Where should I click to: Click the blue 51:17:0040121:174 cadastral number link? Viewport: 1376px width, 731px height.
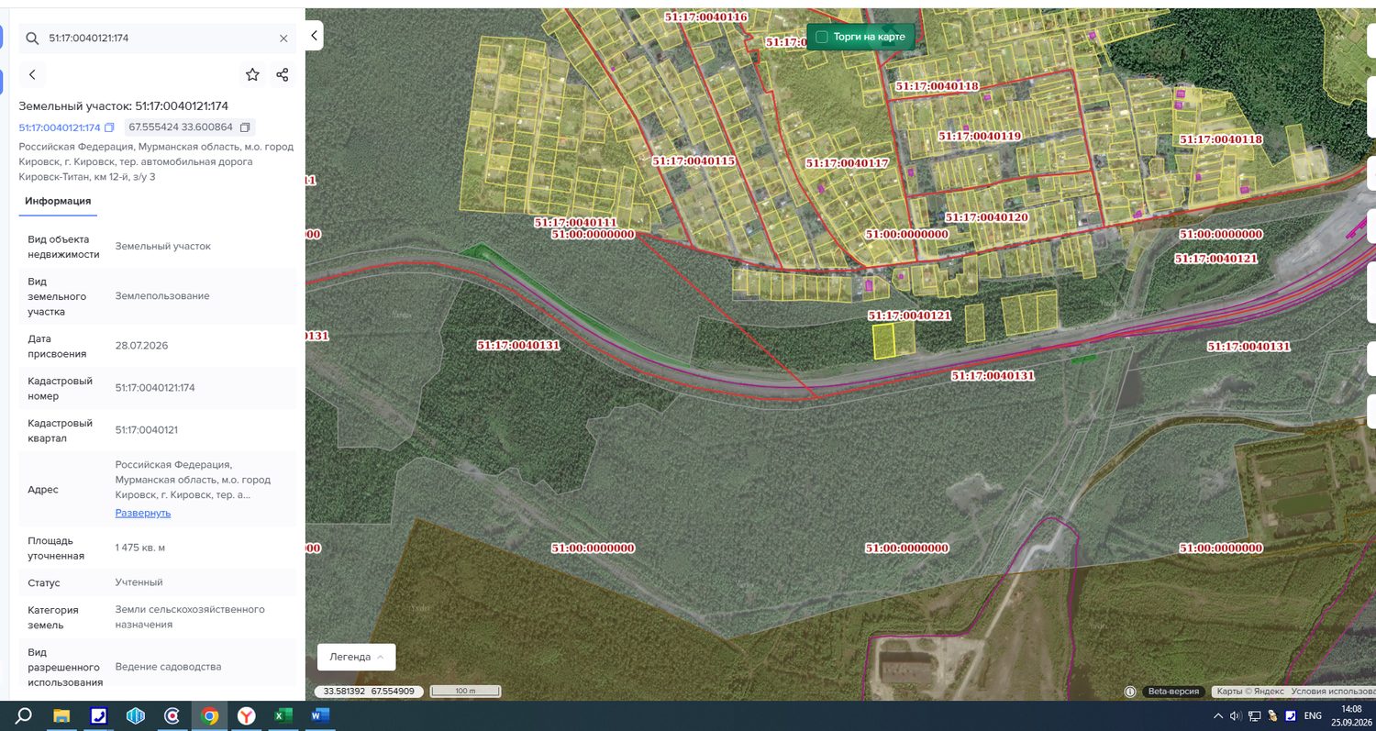[60, 127]
